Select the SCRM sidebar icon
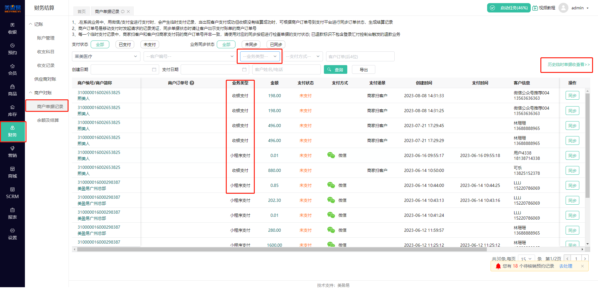The width and height of the screenshot is (598, 290). pyautogui.click(x=12, y=193)
